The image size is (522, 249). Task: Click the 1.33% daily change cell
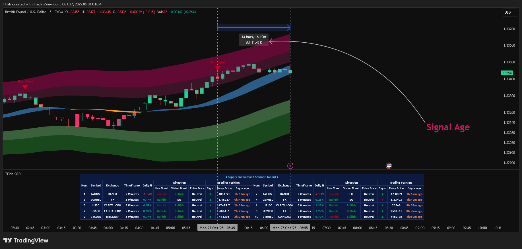pos(319,206)
